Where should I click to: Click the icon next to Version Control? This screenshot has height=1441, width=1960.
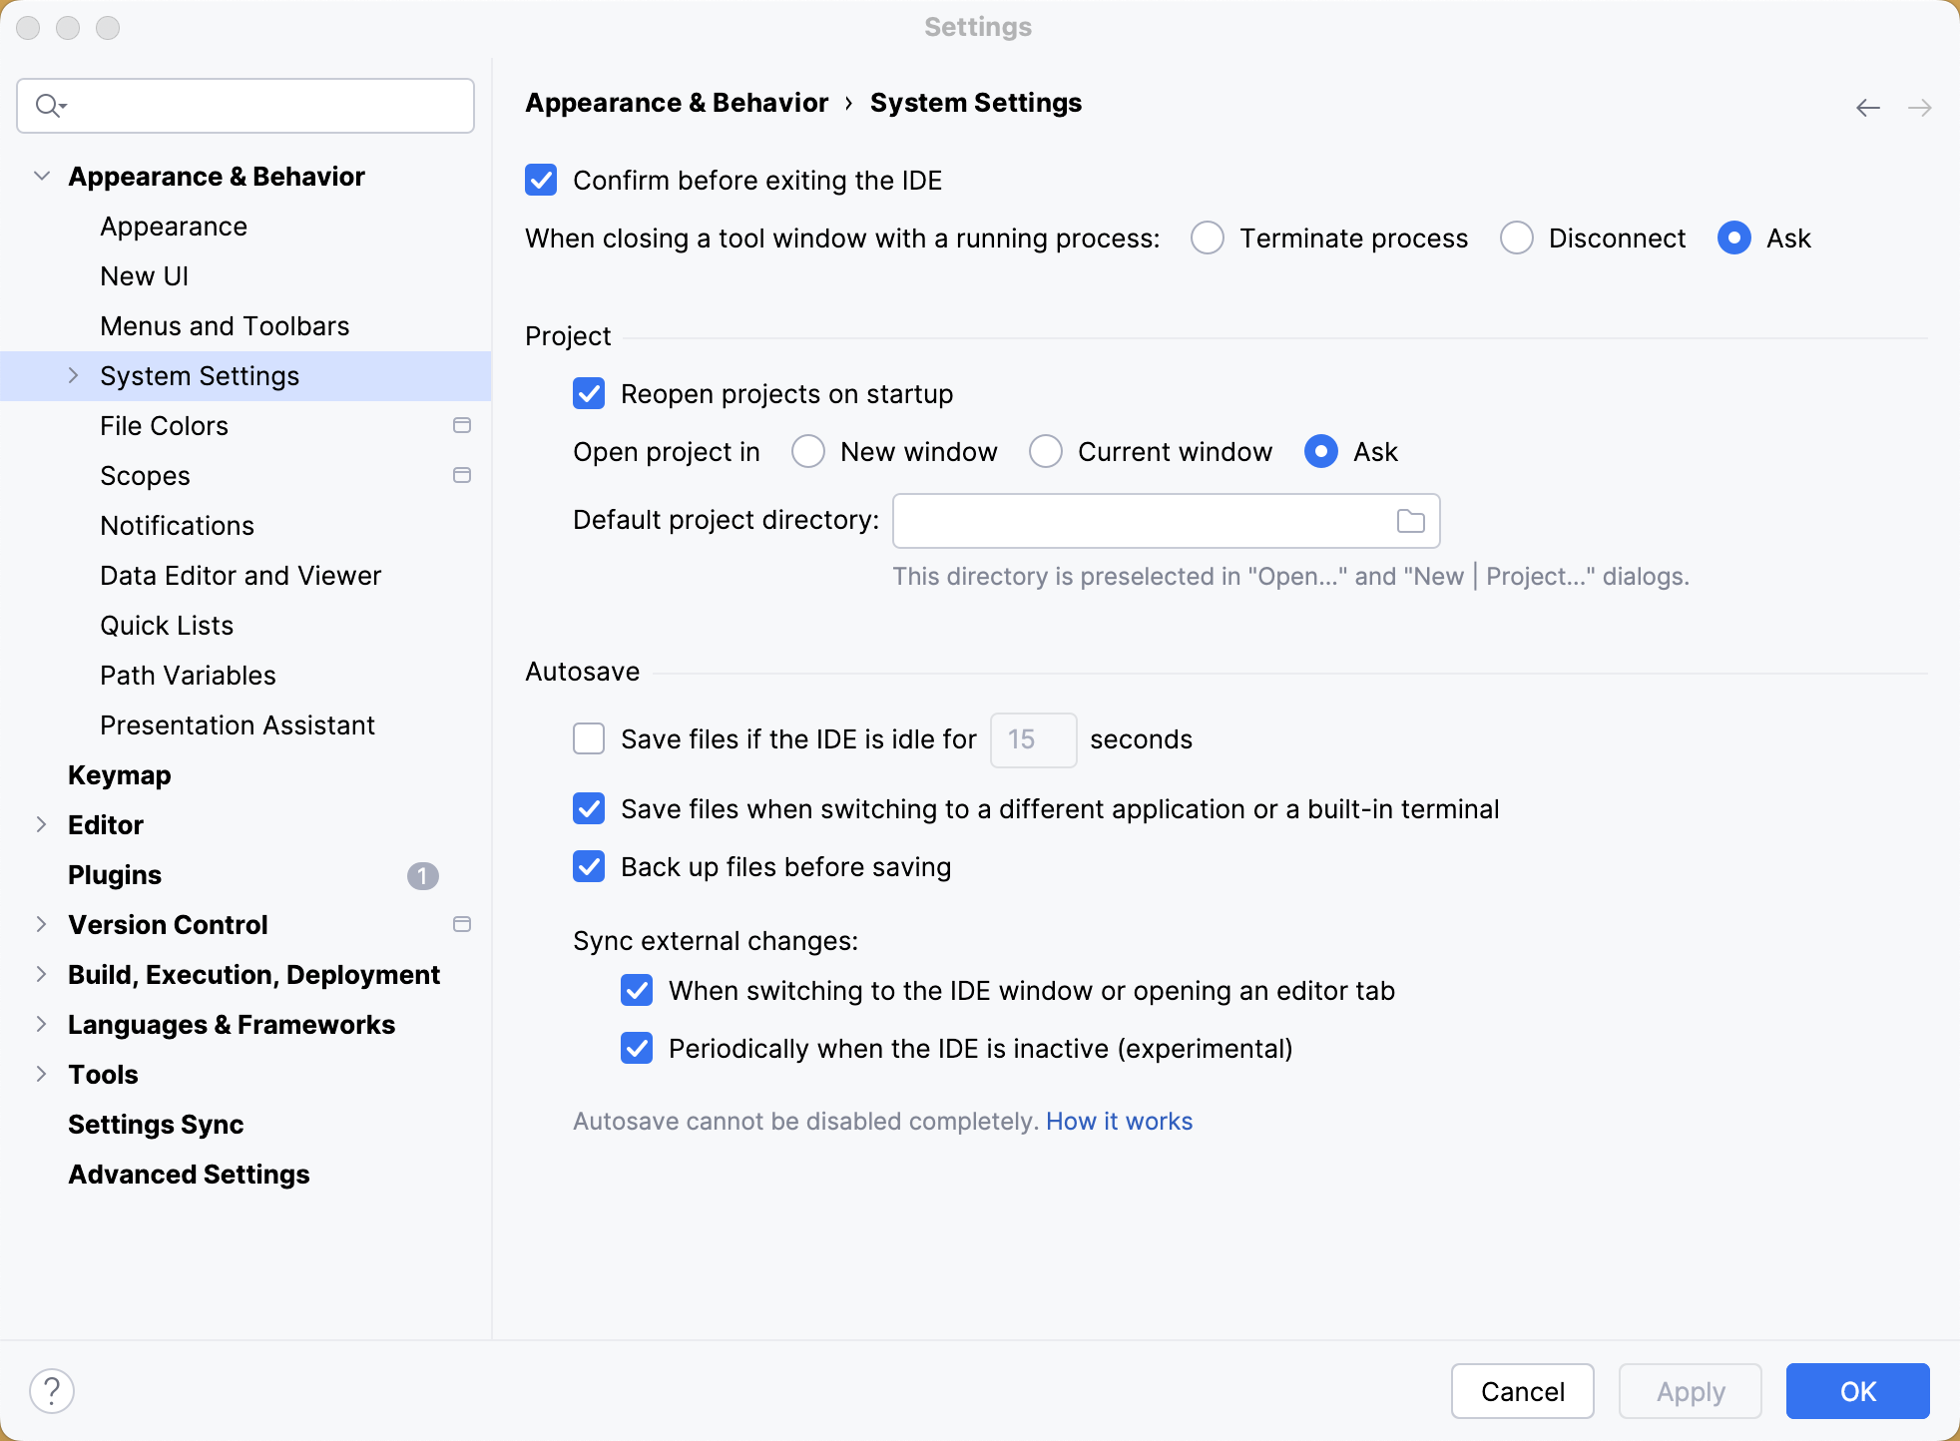[x=462, y=924]
